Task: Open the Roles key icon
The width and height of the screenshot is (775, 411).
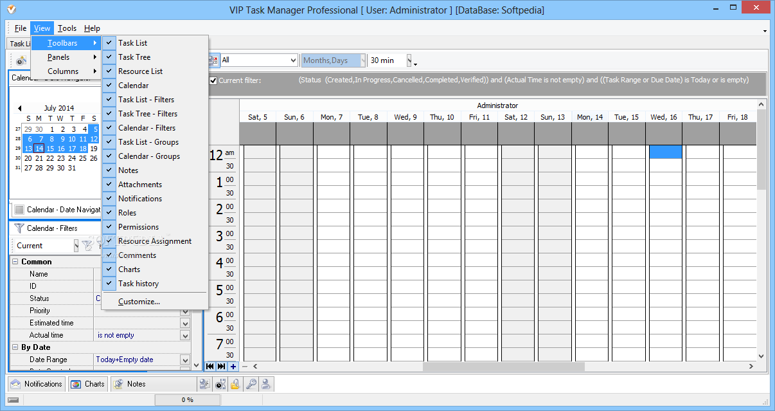Action: tap(251, 384)
